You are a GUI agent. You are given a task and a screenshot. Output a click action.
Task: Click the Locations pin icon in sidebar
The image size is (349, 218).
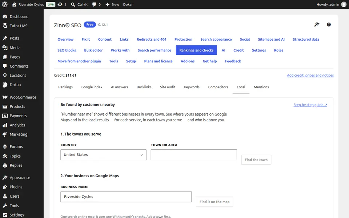point(5,76)
